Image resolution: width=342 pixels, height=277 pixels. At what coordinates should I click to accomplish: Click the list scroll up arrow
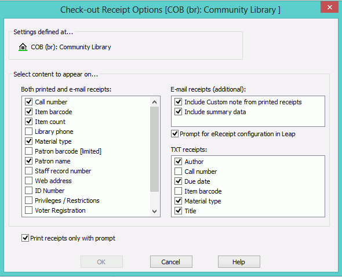click(154, 102)
